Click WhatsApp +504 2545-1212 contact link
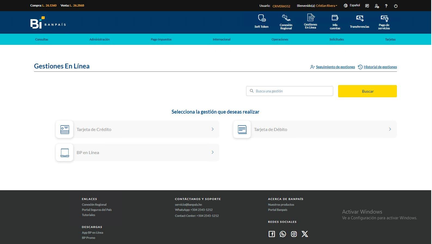The height and width of the screenshot is (244, 432). pyautogui.click(x=194, y=210)
